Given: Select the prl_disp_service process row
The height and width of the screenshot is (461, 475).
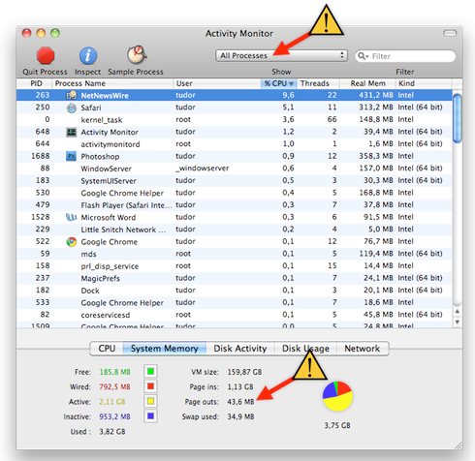Looking at the screenshot, I should (x=235, y=266).
